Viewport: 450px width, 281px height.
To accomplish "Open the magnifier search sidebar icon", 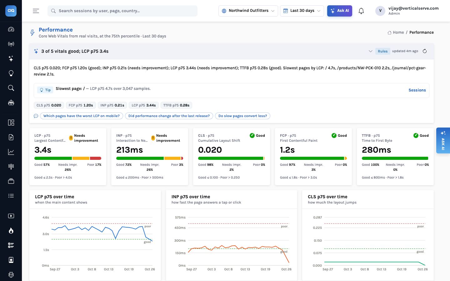I will pos(11,88).
